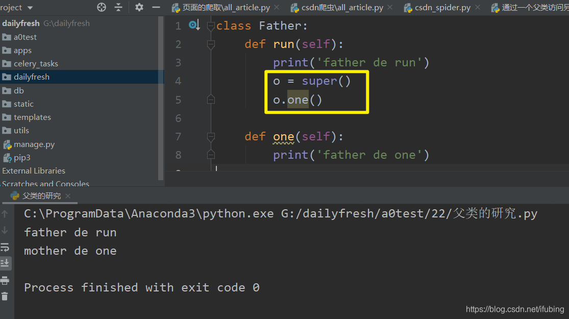Click the python.exe command line in console
This screenshot has height=319, width=569.
pyautogui.click(x=281, y=214)
